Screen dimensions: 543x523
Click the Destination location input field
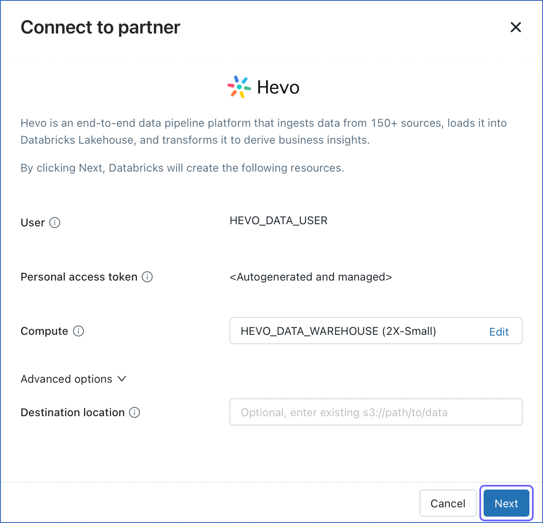pos(375,412)
